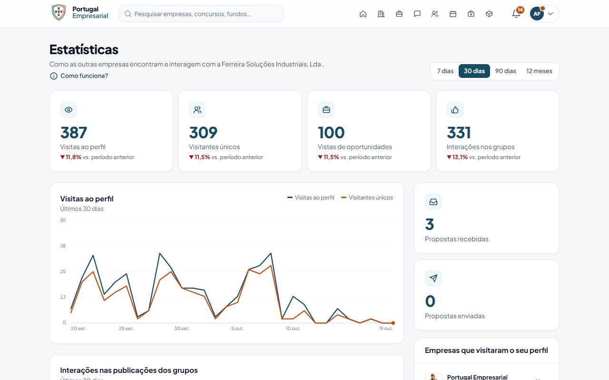Click the eye icon on Visitas ao perfil card
The width and height of the screenshot is (609, 380).
(x=69, y=110)
